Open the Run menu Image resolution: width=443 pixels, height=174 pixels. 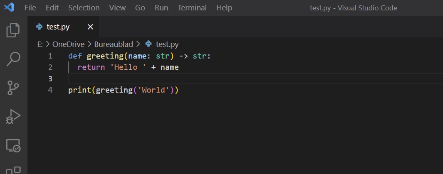161,8
